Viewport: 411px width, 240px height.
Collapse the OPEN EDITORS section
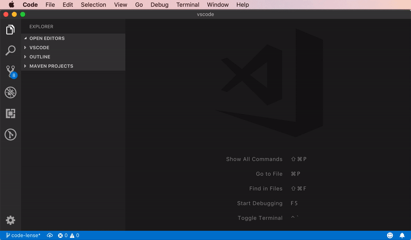pyautogui.click(x=73, y=38)
